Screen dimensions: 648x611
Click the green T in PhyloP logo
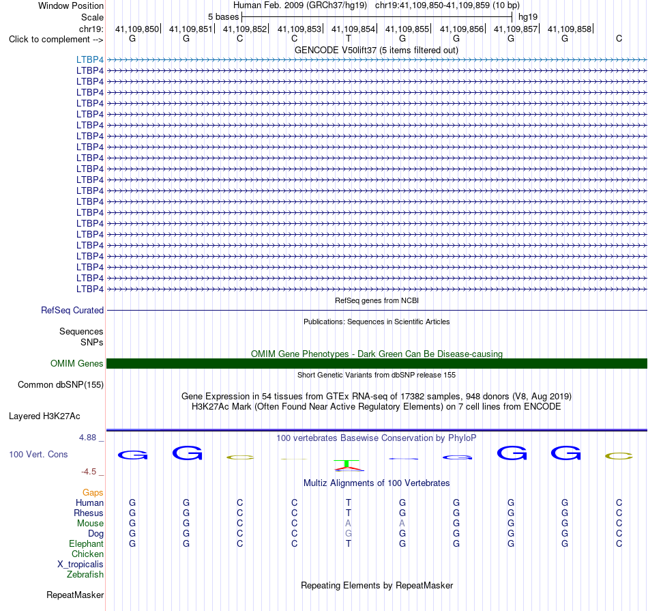click(347, 464)
